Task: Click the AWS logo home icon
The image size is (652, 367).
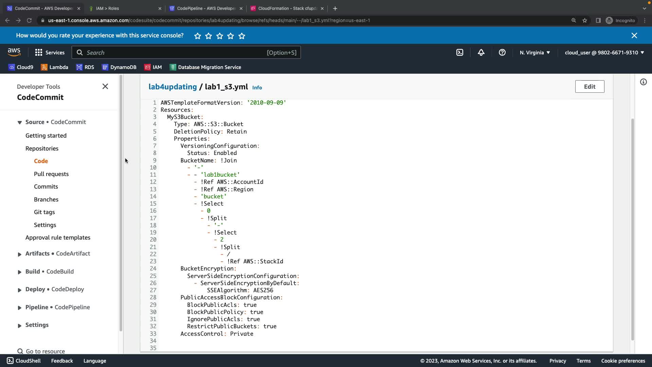Action: (14, 52)
